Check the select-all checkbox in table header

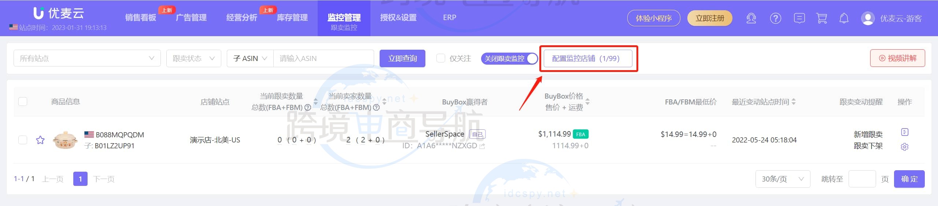pyautogui.click(x=23, y=102)
